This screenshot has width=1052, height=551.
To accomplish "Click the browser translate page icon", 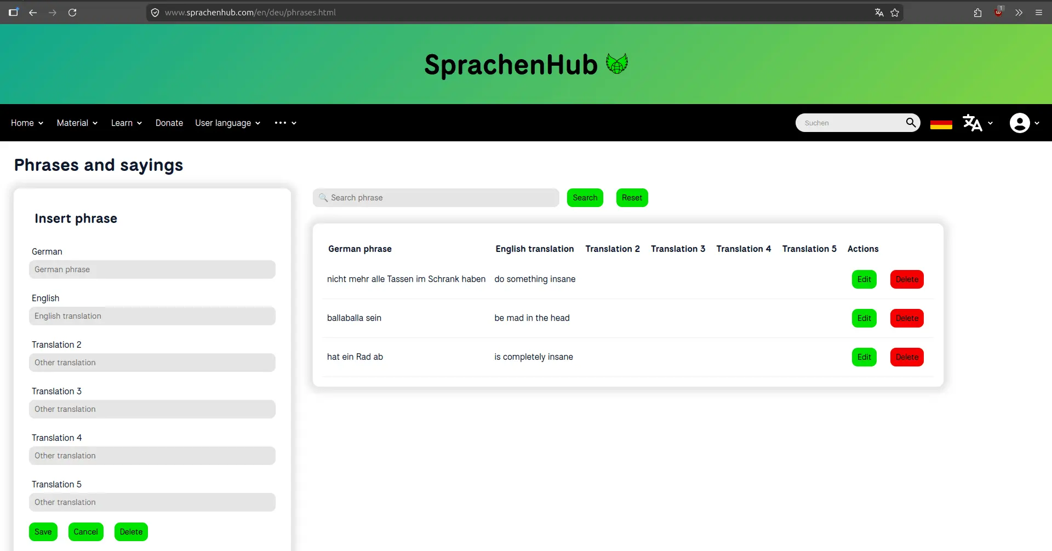I will 879,13.
